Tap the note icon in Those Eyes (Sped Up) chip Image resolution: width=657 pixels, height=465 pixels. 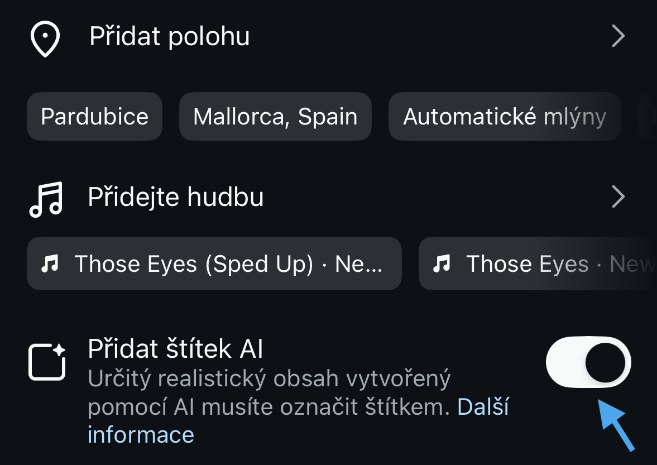pos(50,264)
